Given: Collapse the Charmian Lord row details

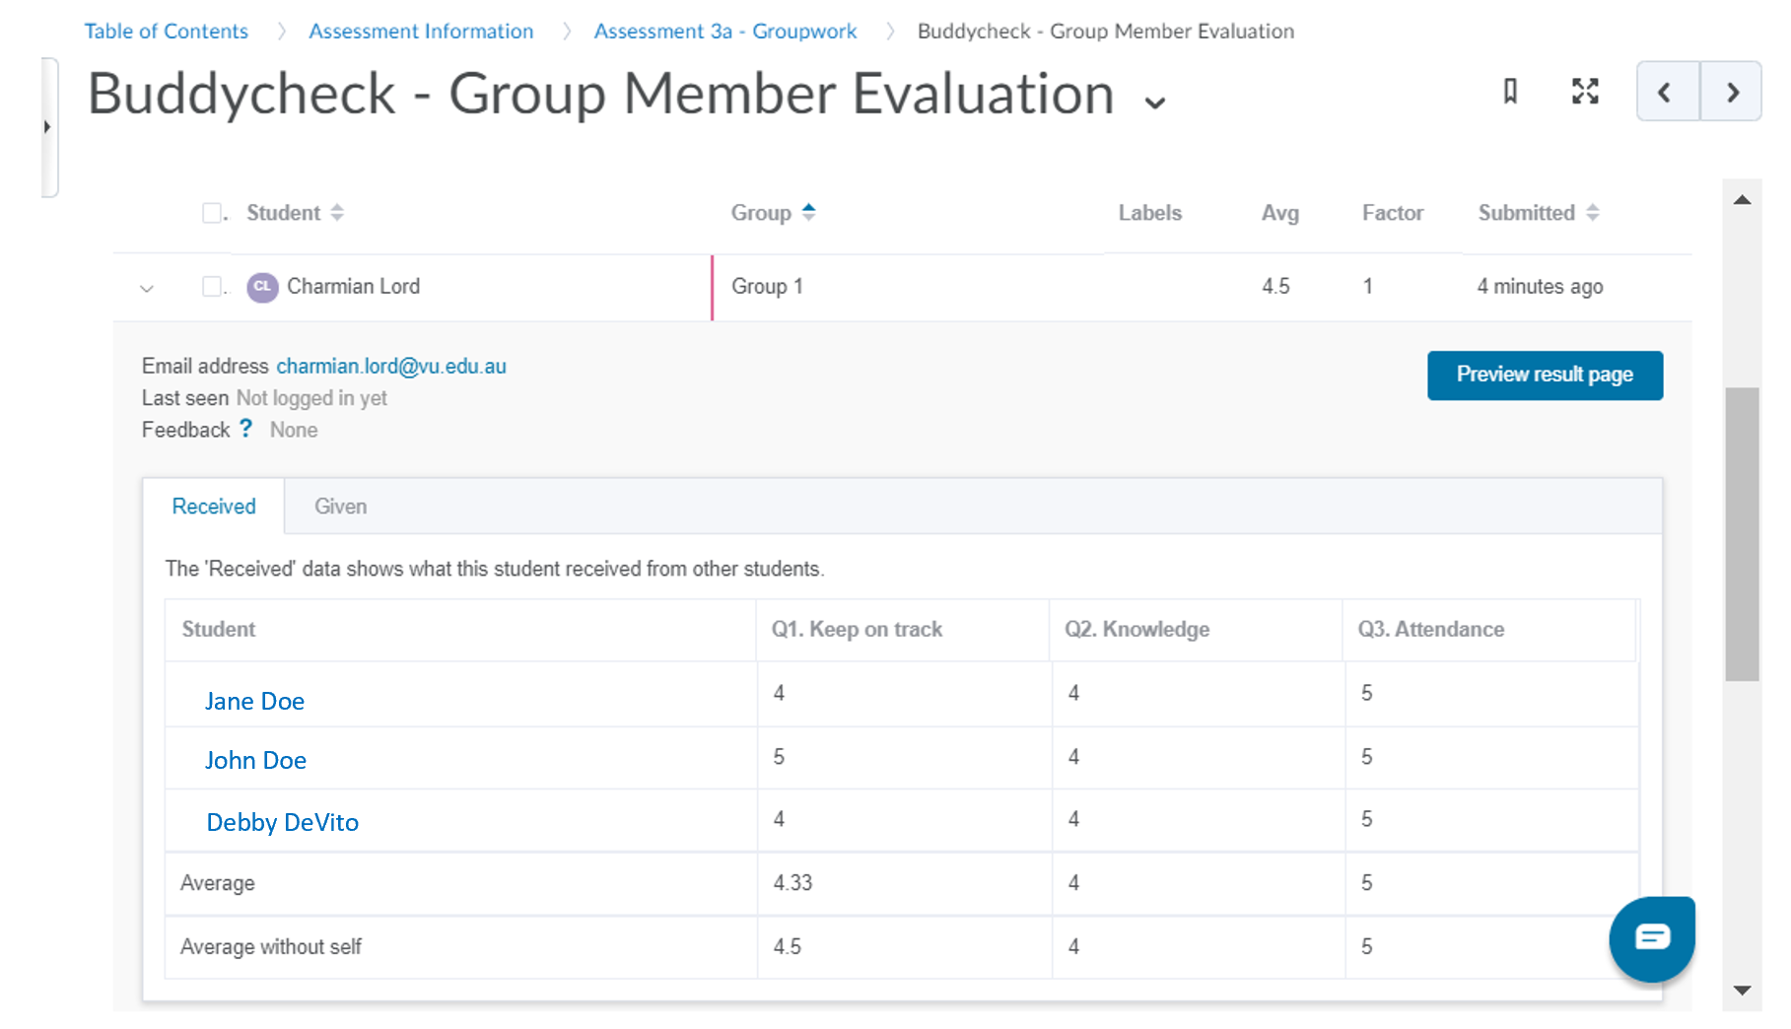Looking at the screenshot, I should coord(147,289).
